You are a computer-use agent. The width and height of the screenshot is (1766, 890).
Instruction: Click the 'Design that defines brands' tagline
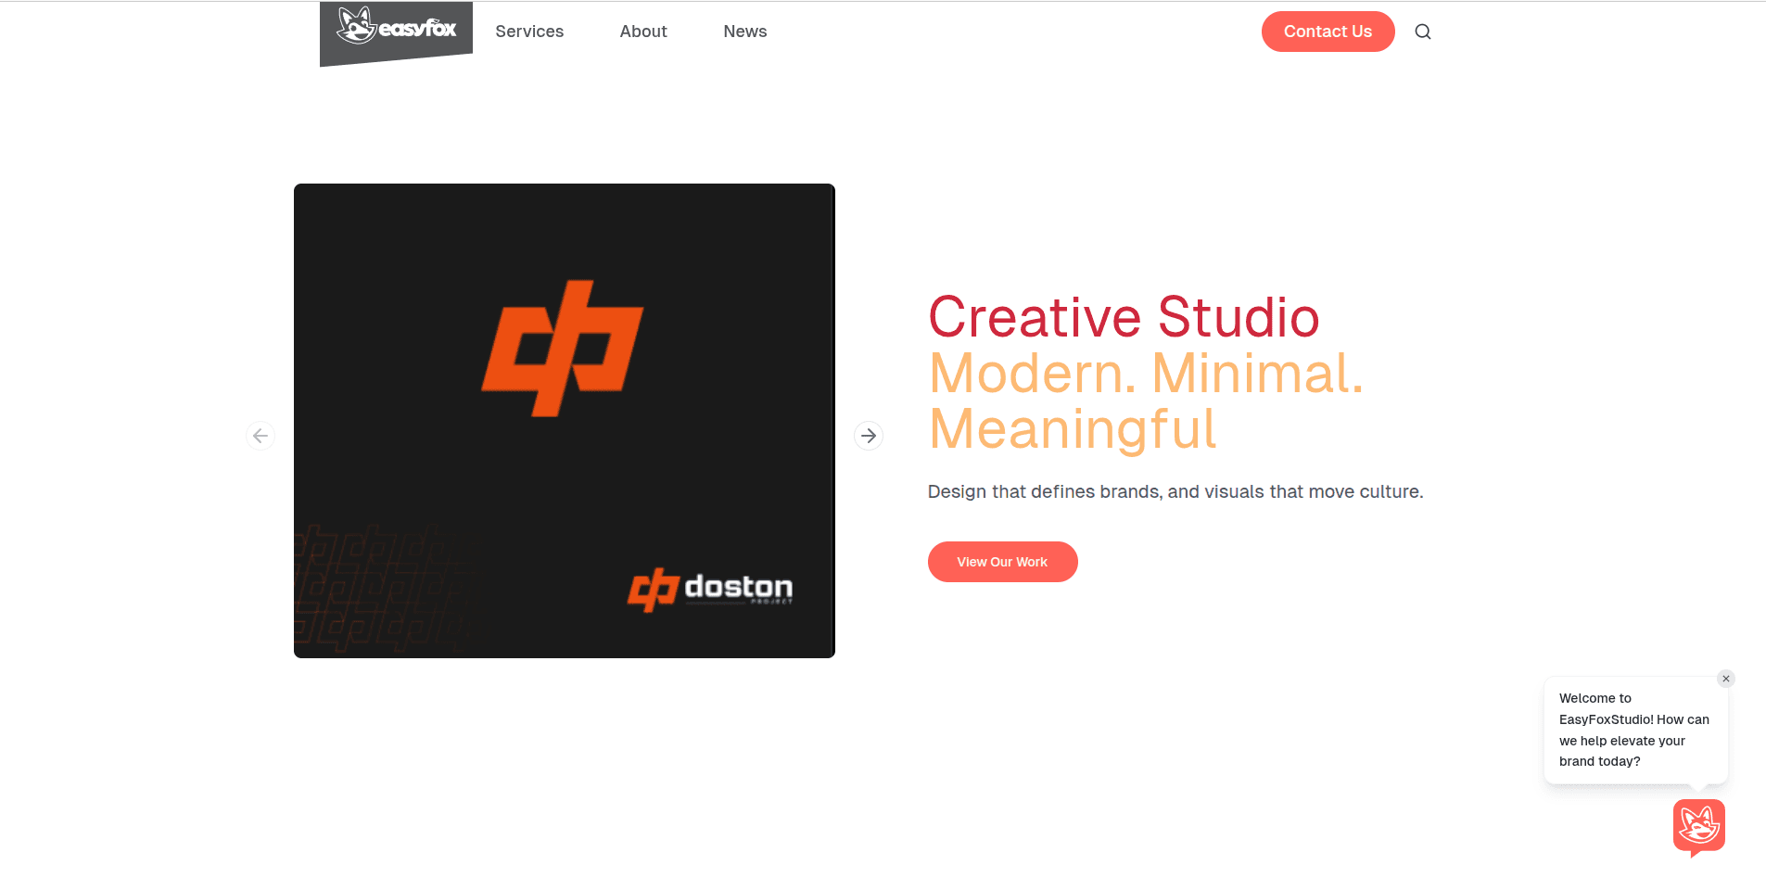click(x=1175, y=491)
